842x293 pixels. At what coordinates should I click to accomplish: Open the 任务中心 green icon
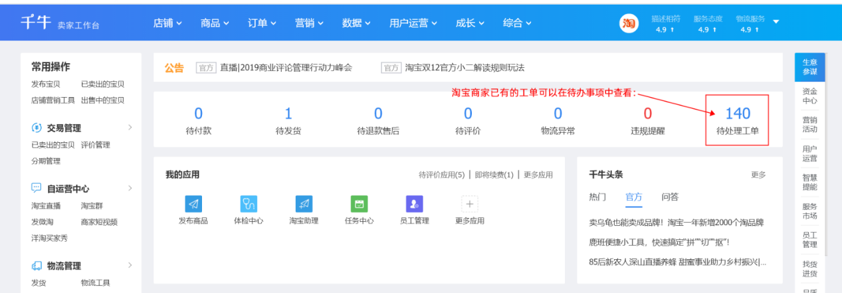(x=359, y=203)
